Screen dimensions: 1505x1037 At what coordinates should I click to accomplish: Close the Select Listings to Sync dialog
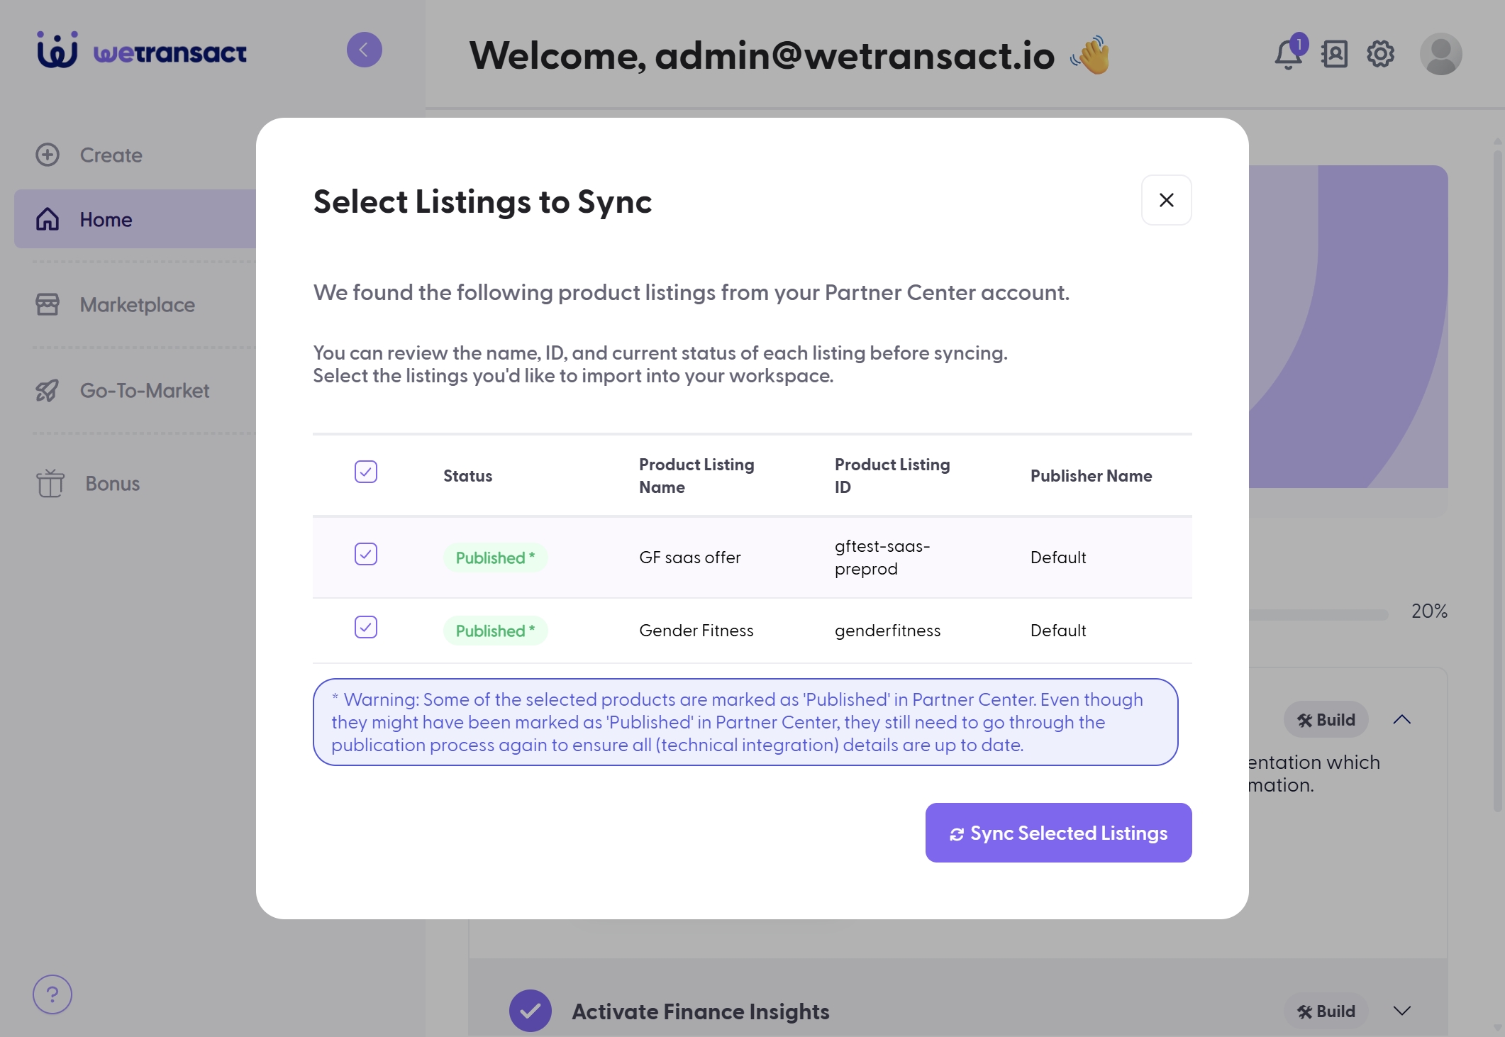tap(1167, 200)
